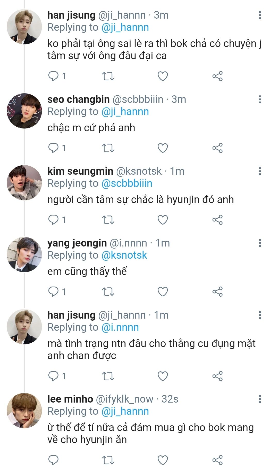Like kim seungmin's tweet about hyunjin

click(x=163, y=220)
